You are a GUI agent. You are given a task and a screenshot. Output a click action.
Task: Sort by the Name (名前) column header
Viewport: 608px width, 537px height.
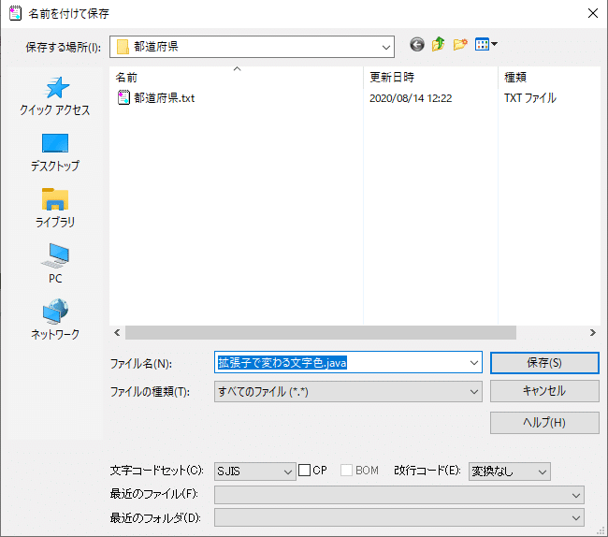tap(237, 77)
